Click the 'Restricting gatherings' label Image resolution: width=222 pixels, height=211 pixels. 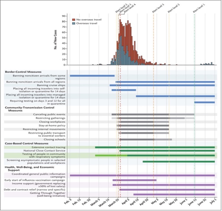coord(51,118)
